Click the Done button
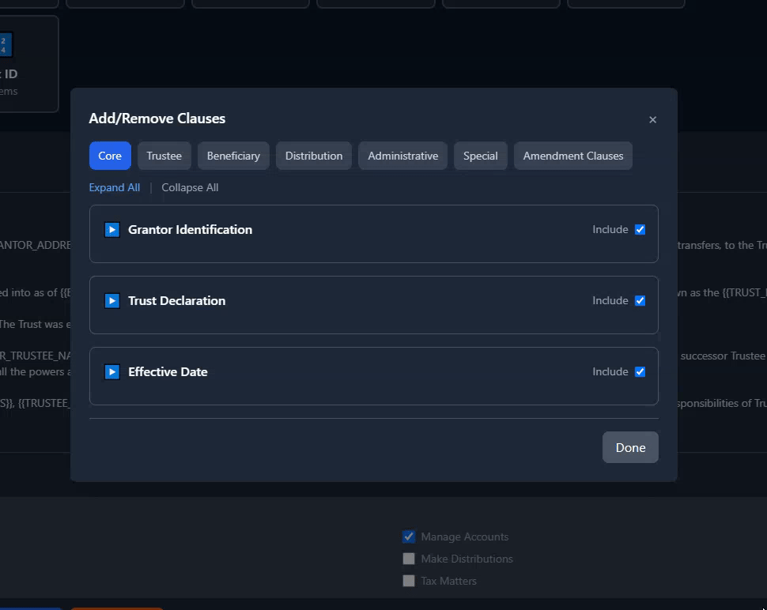Image resolution: width=767 pixels, height=610 pixels. [x=630, y=447]
